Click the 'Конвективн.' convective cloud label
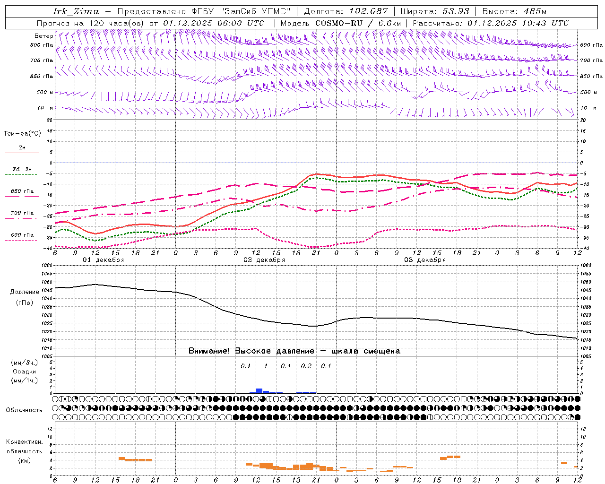Screen dimensions: 605x484 pyautogui.click(x=24, y=442)
